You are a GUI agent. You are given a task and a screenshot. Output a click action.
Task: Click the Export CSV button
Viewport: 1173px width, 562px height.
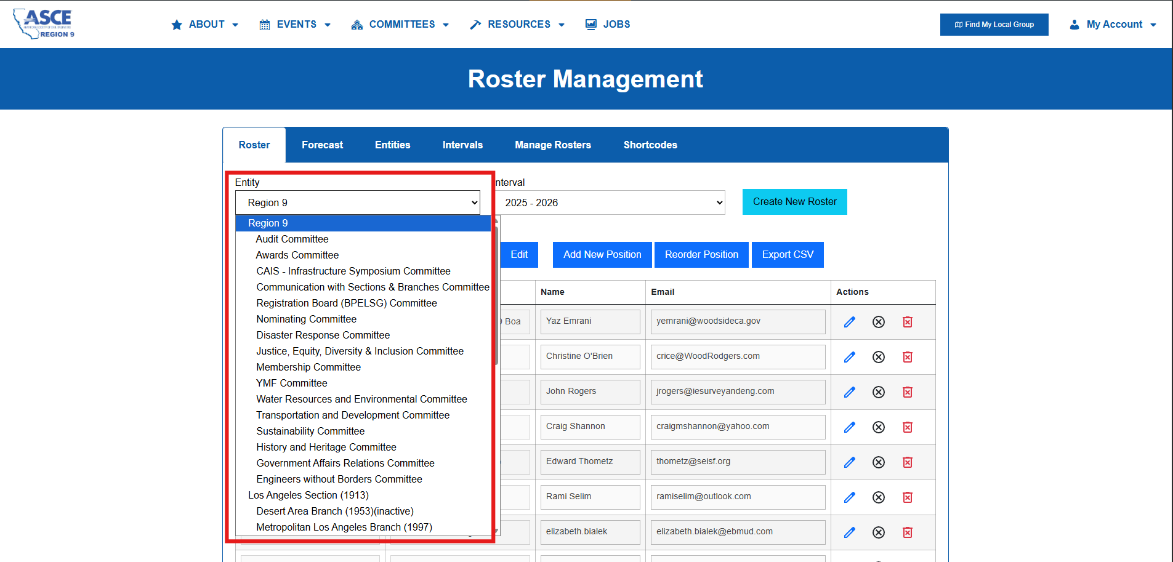[x=788, y=255]
